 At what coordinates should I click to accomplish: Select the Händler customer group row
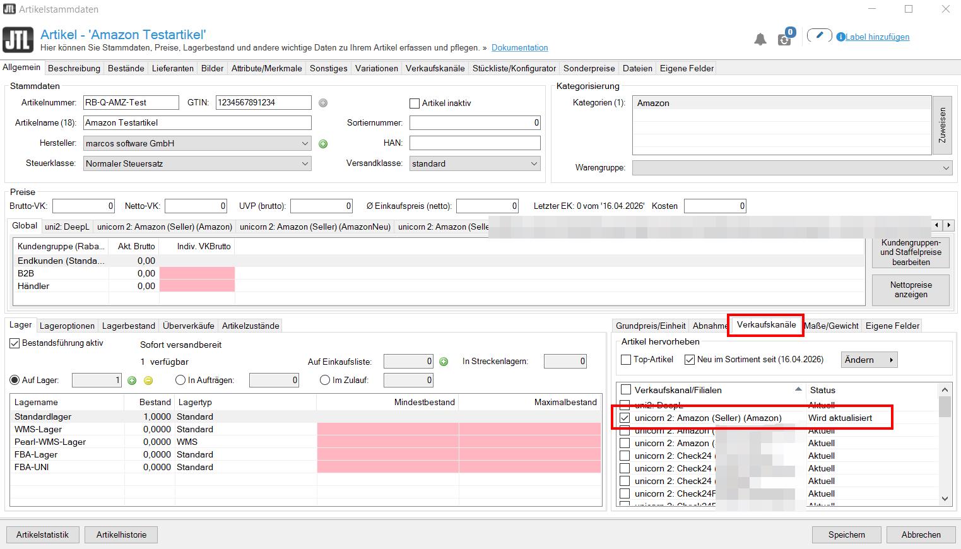point(439,286)
